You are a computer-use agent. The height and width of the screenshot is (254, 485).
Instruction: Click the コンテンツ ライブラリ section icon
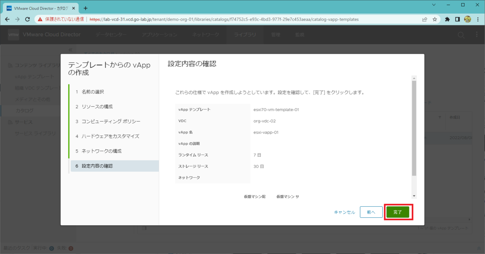(11, 65)
